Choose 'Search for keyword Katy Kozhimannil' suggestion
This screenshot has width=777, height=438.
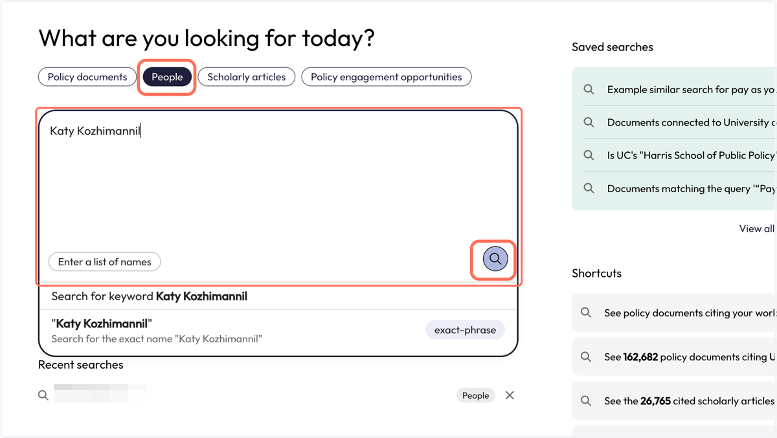pos(278,296)
